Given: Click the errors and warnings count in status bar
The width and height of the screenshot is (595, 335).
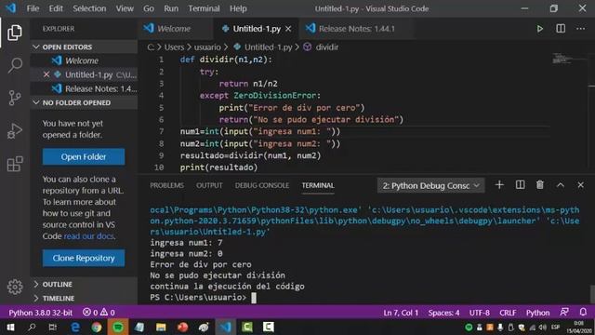Looking at the screenshot, I should click(99, 313).
